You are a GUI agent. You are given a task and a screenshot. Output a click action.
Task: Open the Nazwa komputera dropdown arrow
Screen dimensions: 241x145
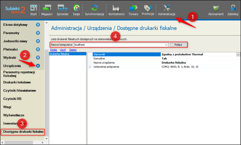[166, 45]
